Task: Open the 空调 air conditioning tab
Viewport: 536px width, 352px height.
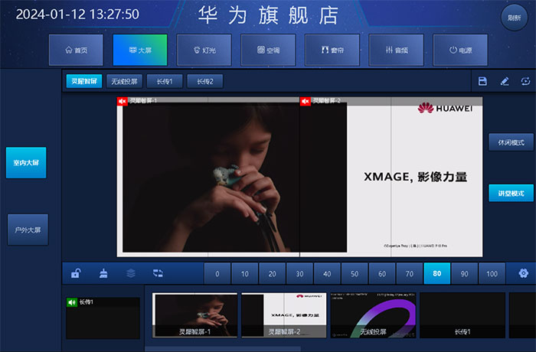Action: [268, 50]
